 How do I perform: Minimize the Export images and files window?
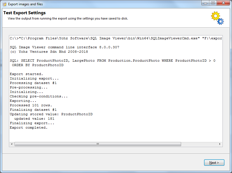(x=206, y=3)
